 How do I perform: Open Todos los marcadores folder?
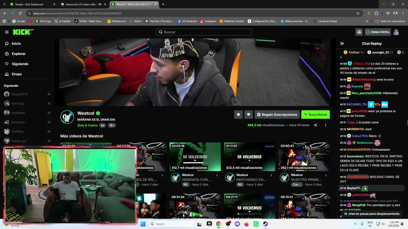pyautogui.click(x=390, y=21)
